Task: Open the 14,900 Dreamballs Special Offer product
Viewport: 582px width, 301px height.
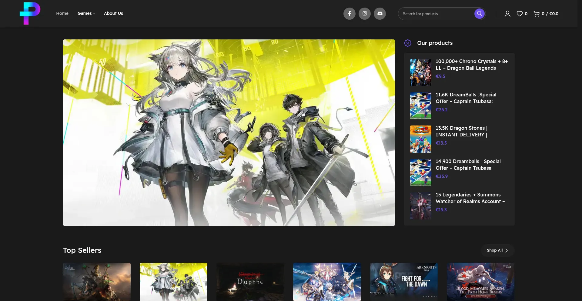Action: (468, 165)
